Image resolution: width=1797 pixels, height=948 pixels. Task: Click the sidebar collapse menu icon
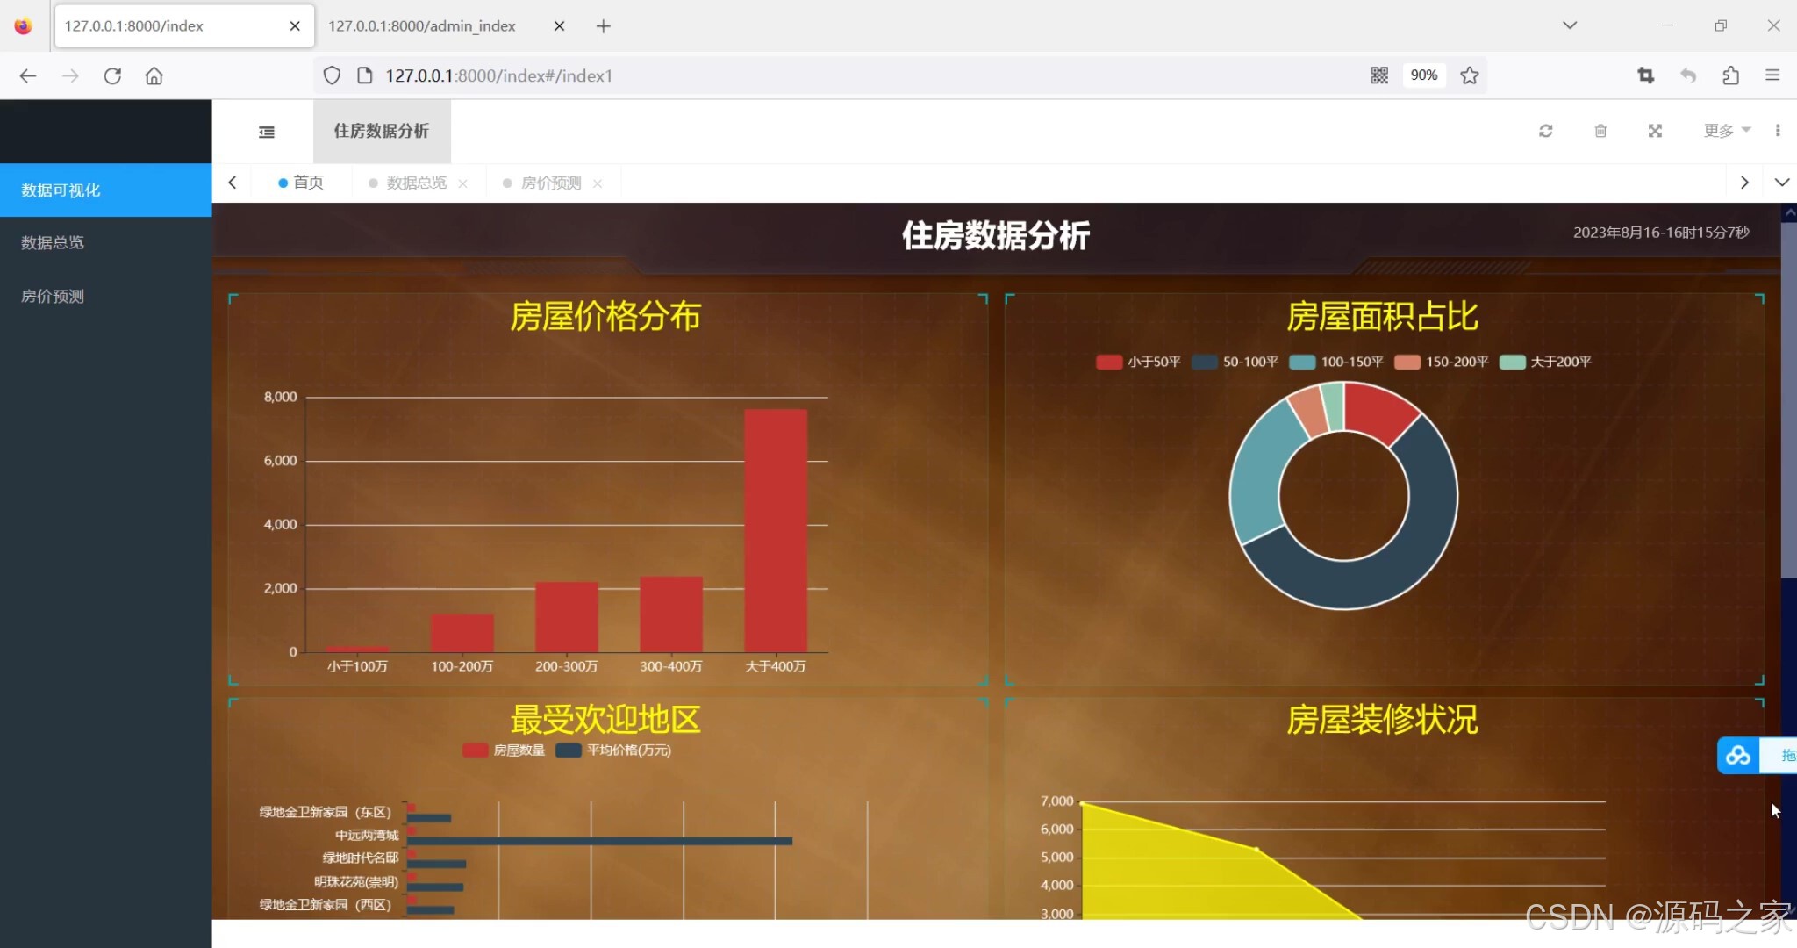(267, 132)
